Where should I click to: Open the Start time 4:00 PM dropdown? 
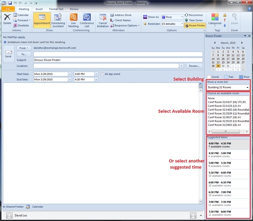point(96,74)
